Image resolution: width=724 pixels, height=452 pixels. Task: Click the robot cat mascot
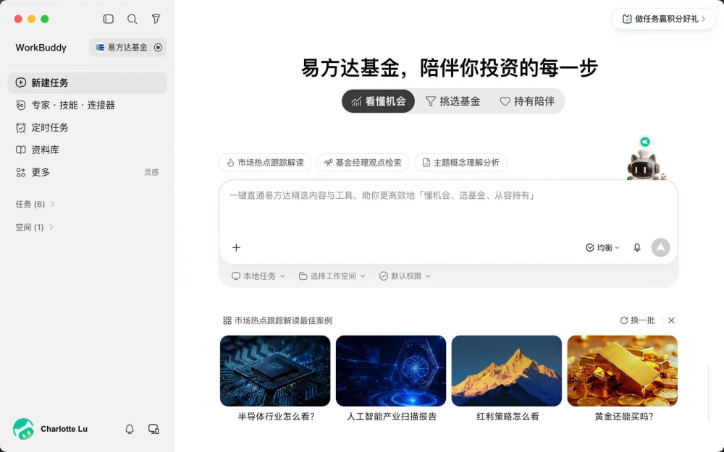[644, 165]
